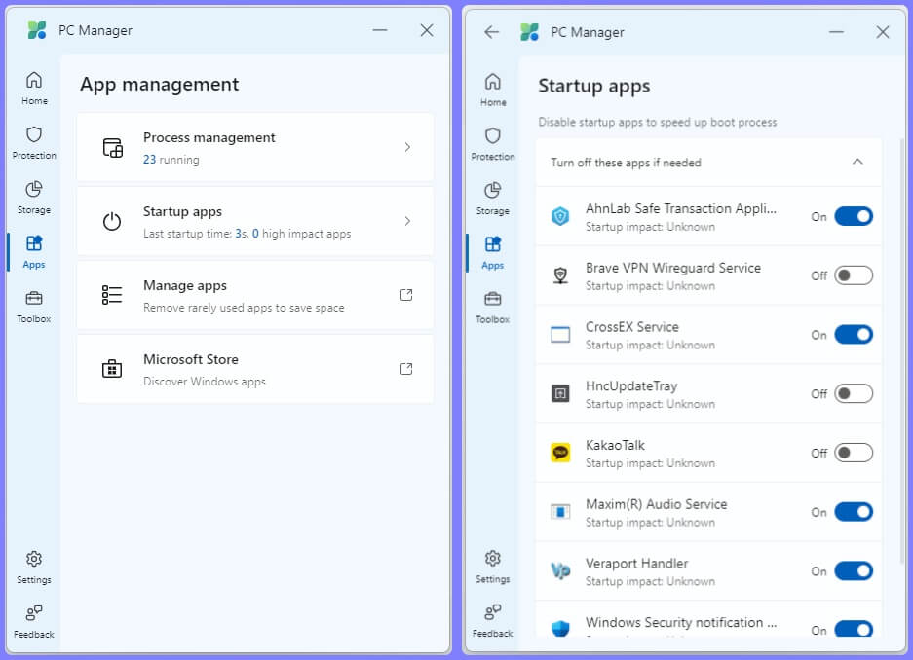Select Apps in the Startup apps window sidebar
This screenshot has height=660, width=913.
click(493, 252)
